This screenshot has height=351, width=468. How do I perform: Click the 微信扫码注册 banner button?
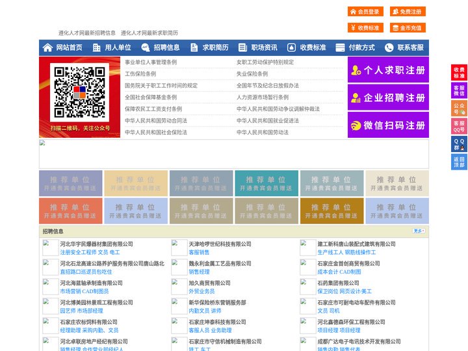[388, 125]
